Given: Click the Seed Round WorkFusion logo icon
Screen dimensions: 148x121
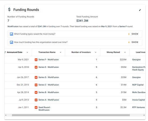Looking at the screenshot, I should coord(36,107).
